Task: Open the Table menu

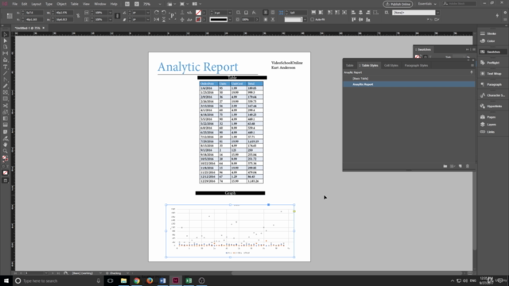Action: [74, 4]
